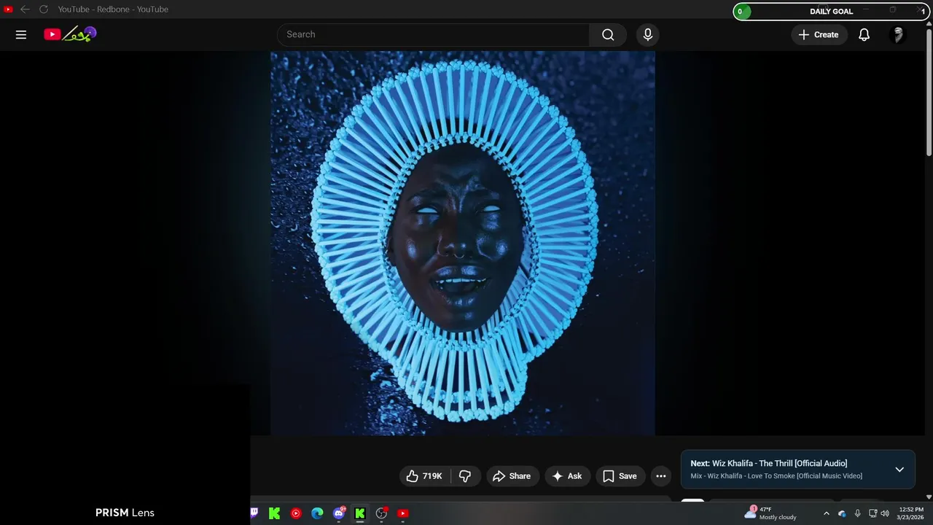Start voice search with microphone icon
This screenshot has height=525, width=933.
point(647,34)
